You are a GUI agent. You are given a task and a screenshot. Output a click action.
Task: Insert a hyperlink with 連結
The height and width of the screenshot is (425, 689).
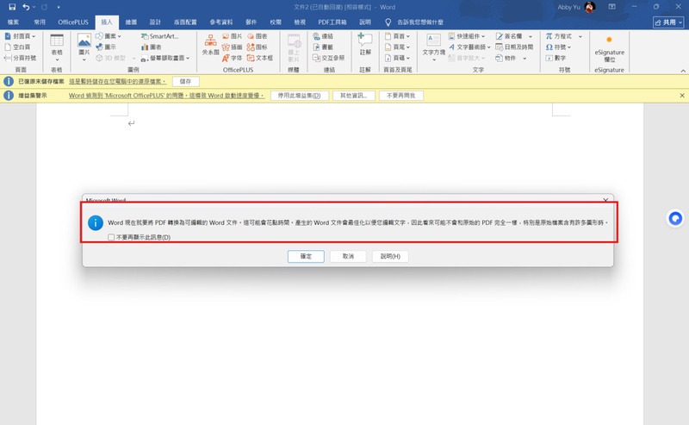point(323,36)
